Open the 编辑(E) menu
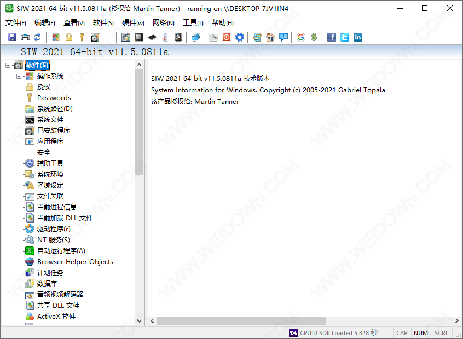 point(44,23)
